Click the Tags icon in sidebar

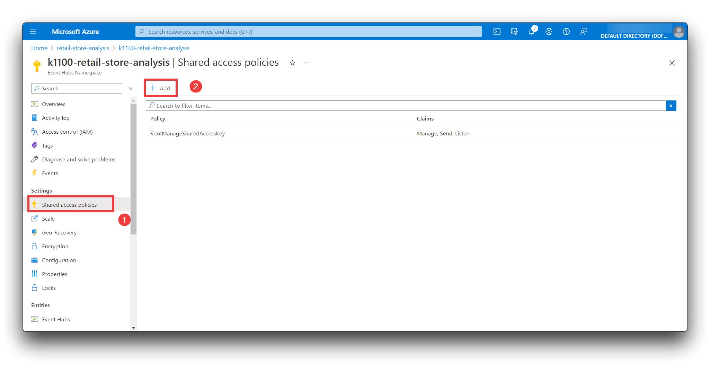pyautogui.click(x=34, y=145)
